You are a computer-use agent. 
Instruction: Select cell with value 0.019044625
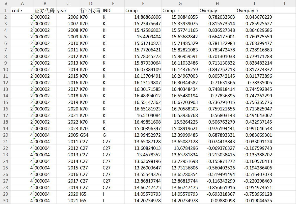point(254,201)
